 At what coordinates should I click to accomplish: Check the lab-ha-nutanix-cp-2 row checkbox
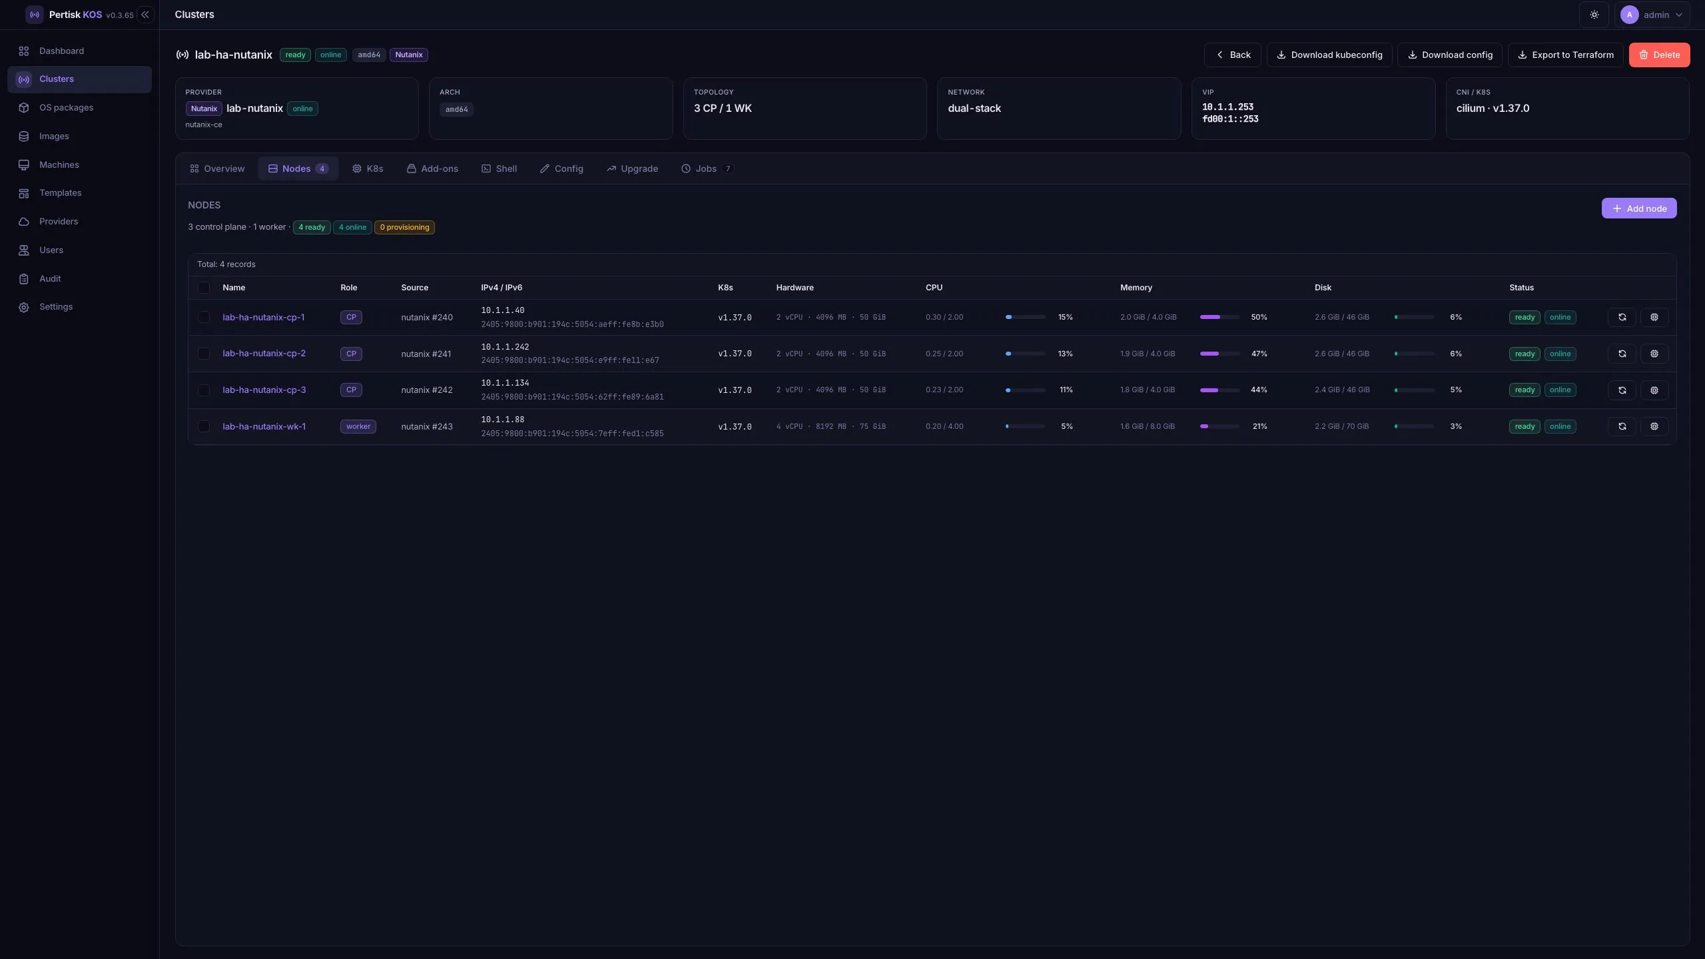(204, 354)
